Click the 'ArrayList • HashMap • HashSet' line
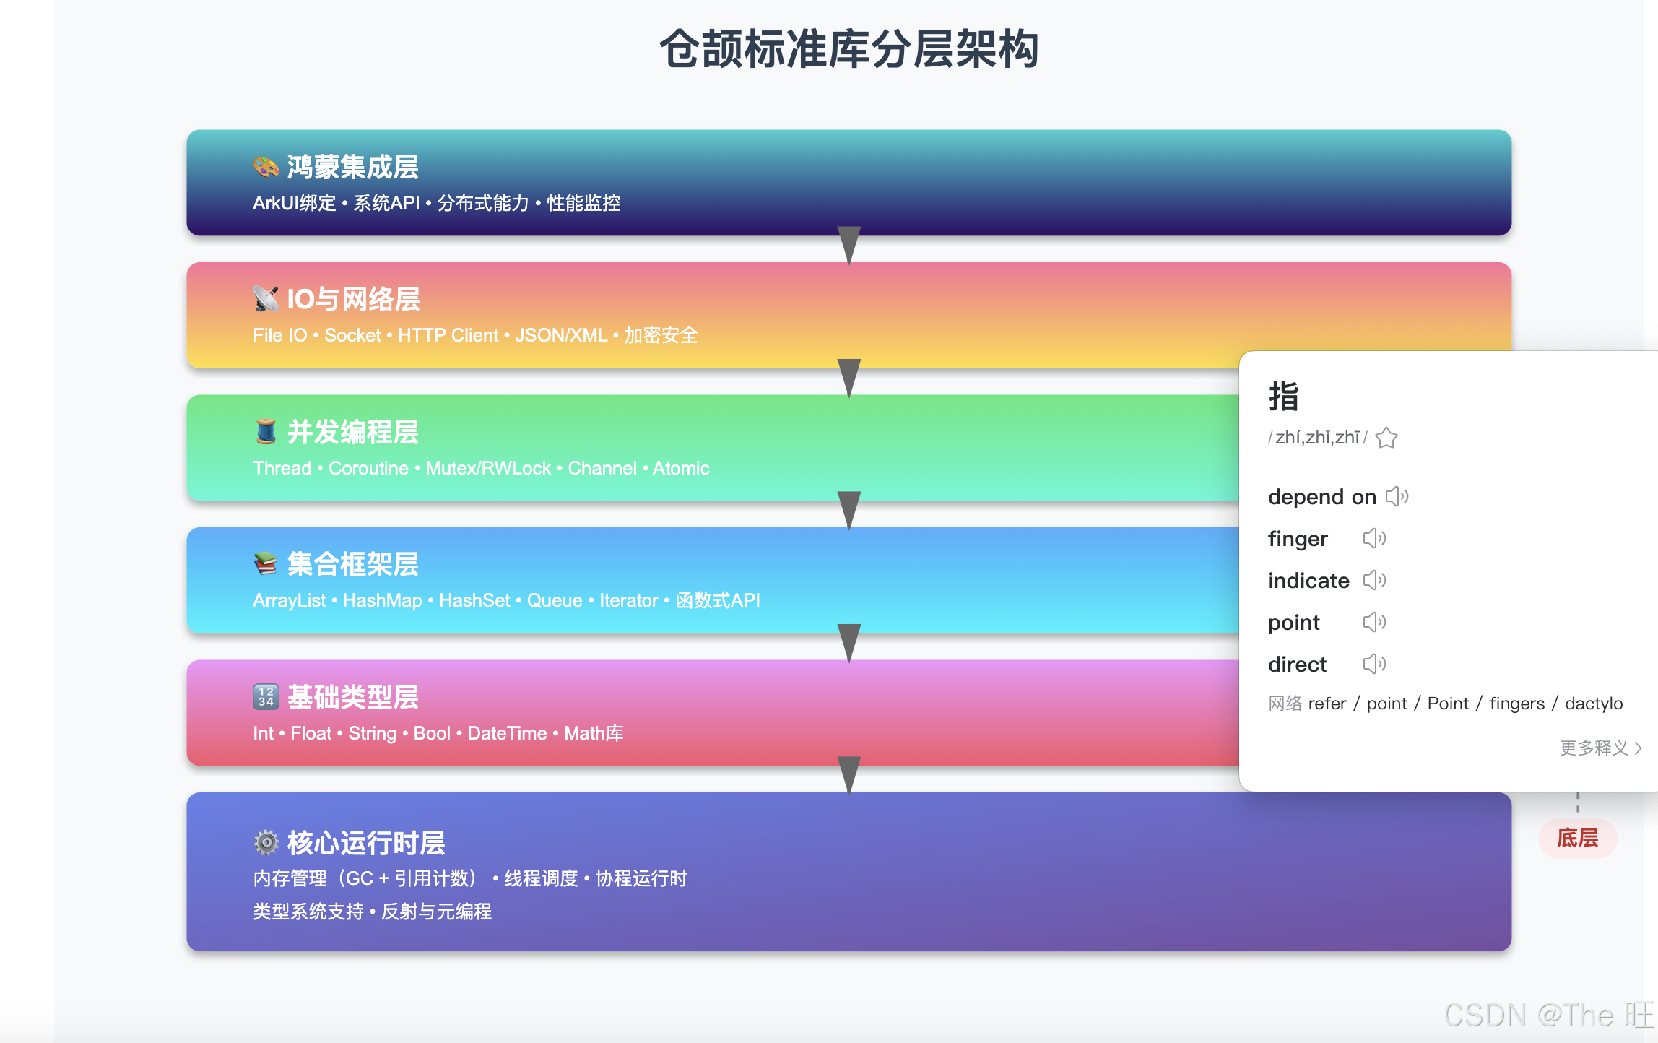This screenshot has width=1658, height=1043. tap(506, 600)
